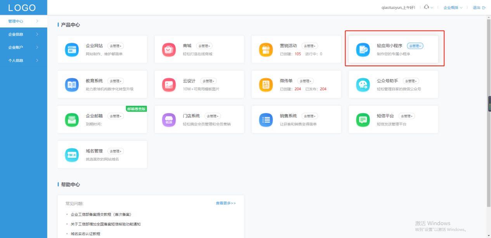Click the 云设计 image icon

click(x=169, y=85)
